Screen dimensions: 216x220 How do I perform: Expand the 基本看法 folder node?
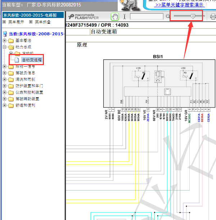(x=4, y=41)
